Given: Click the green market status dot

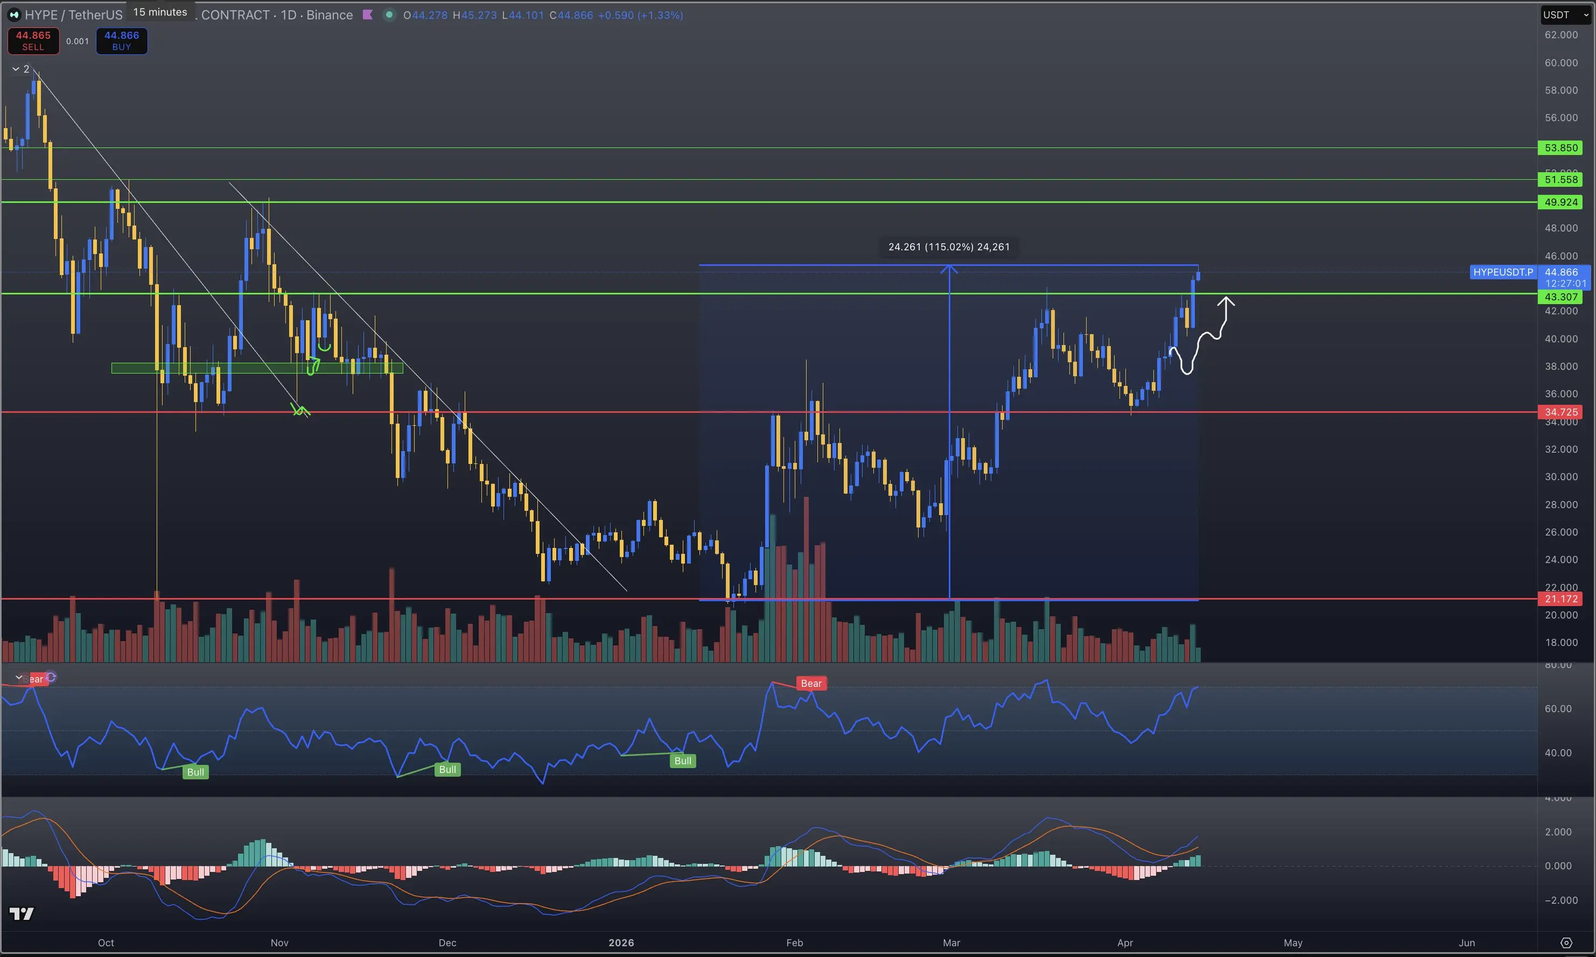Looking at the screenshot, I should (x=389, y=15).
